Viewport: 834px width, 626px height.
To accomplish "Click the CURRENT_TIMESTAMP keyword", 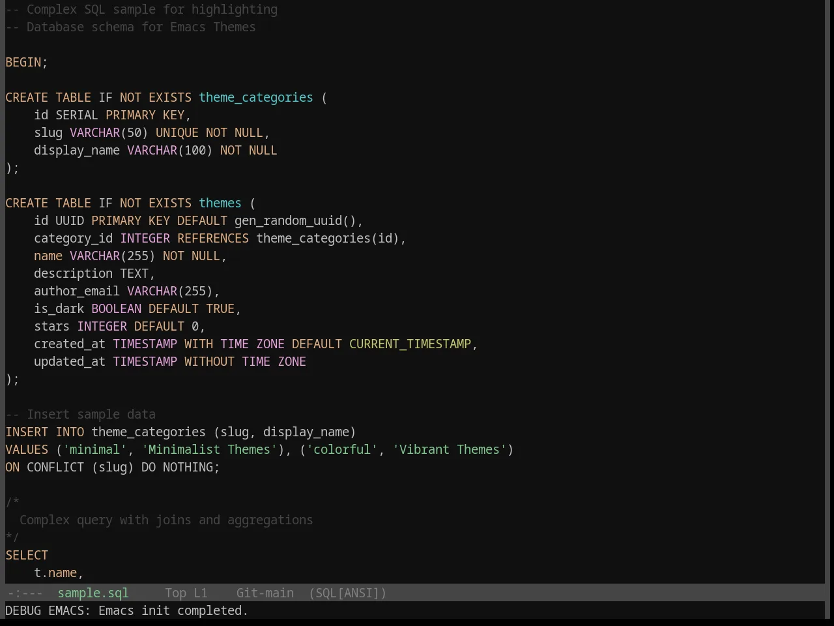I will tap(410, 344).
